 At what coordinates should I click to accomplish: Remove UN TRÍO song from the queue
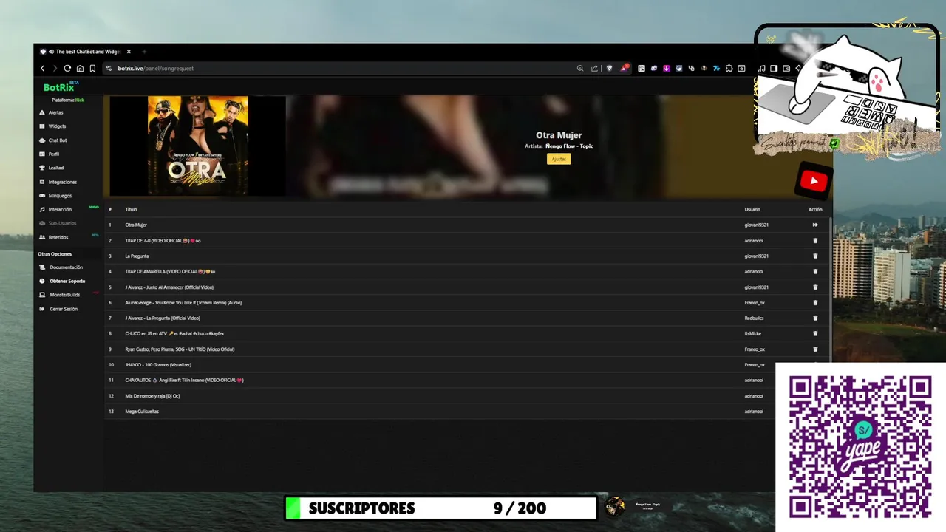click(815, 349)
